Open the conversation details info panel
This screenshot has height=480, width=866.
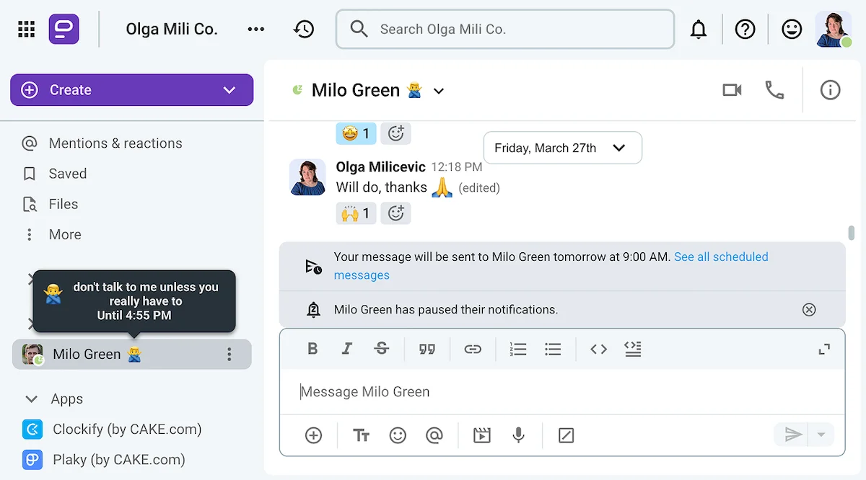(830, 90)
